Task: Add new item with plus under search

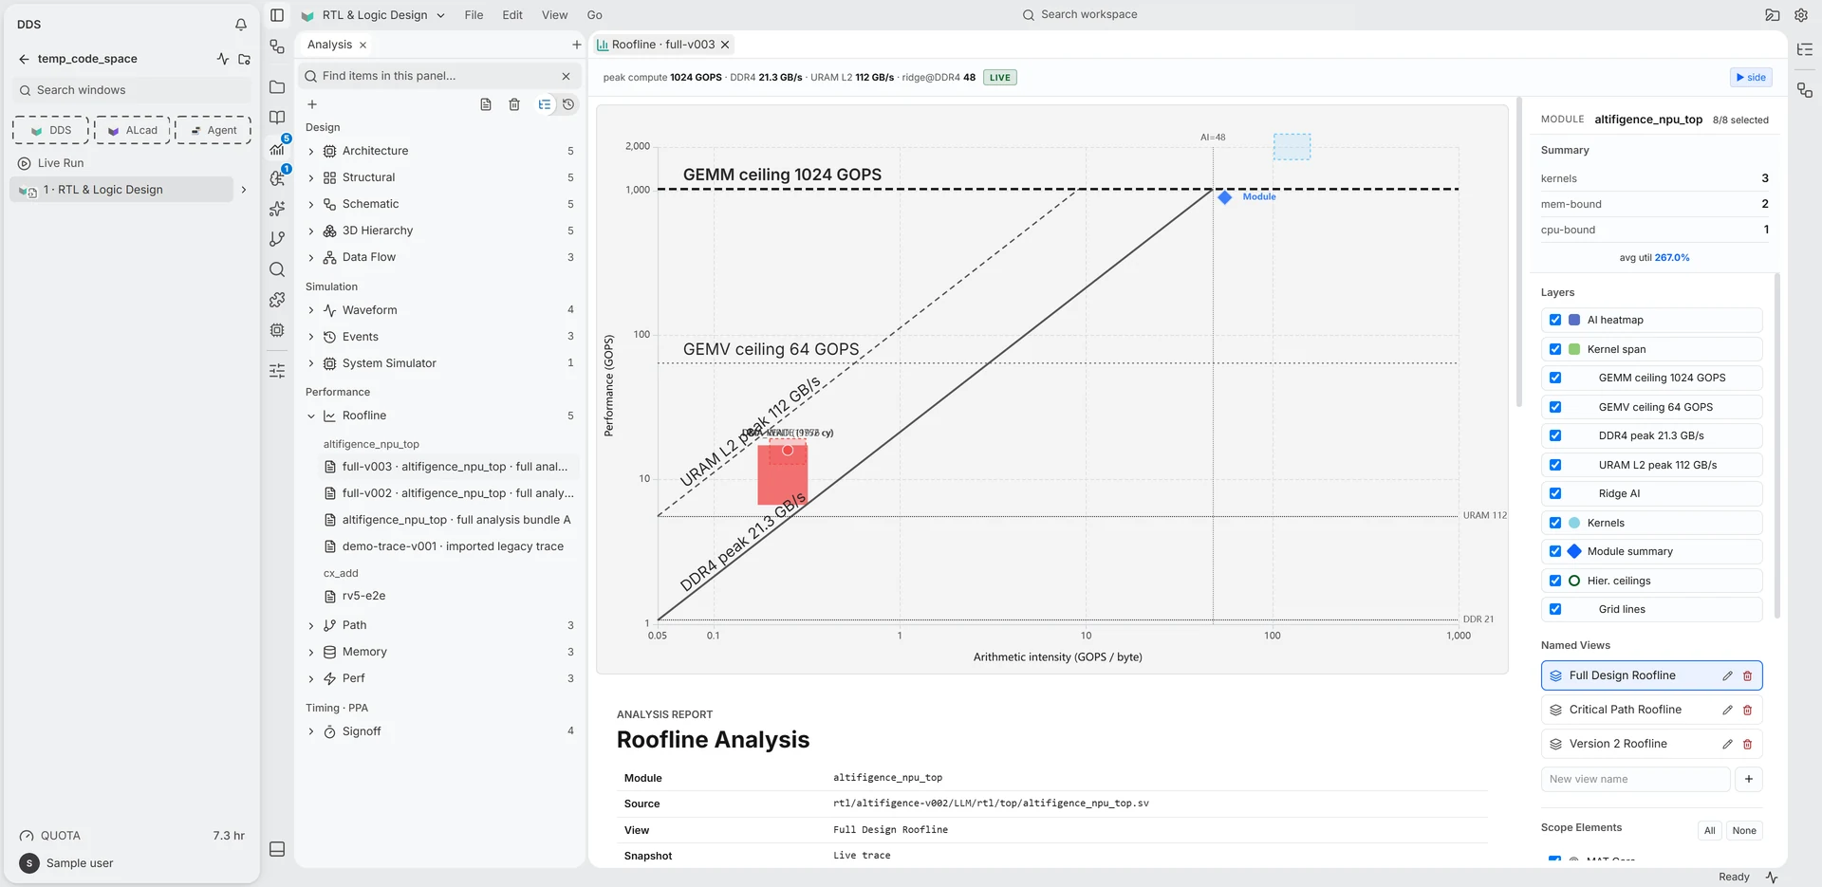Action: pos(312,104)
